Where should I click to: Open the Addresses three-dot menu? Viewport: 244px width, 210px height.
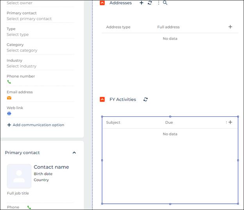[158, 3]
